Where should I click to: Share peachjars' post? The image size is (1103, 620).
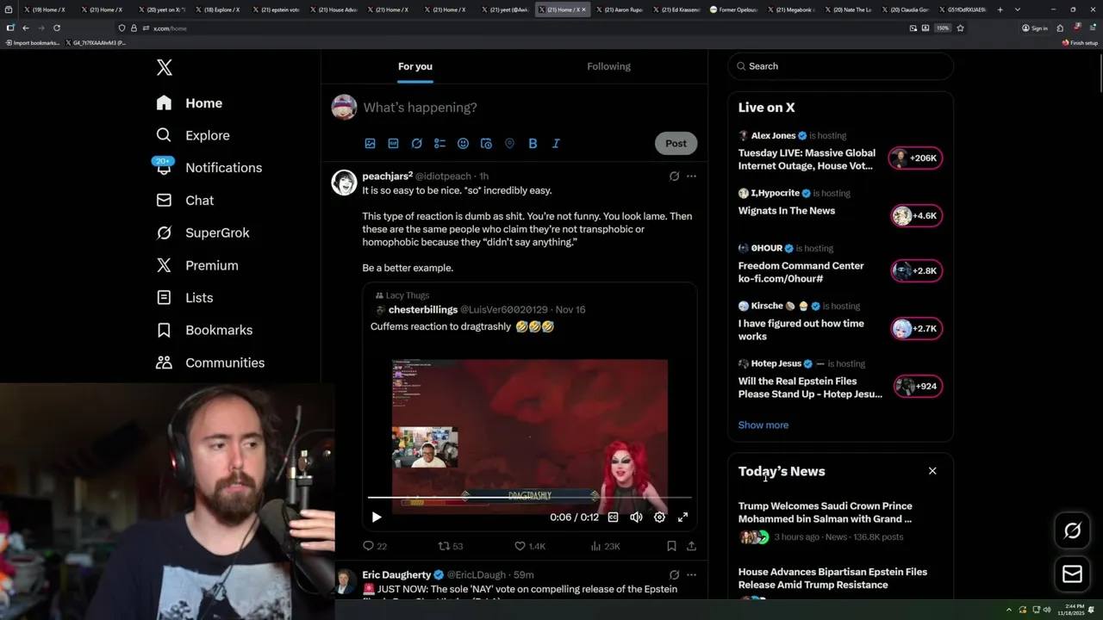click(691, 546)
